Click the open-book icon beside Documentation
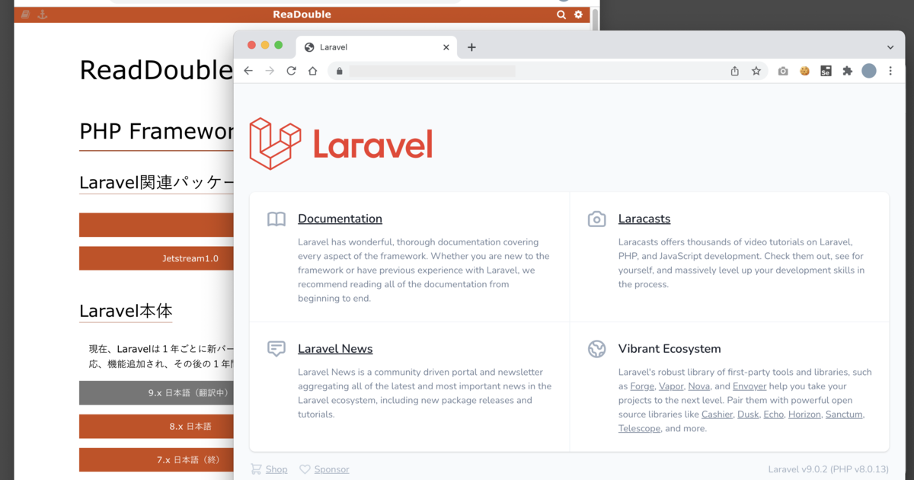 [x=276, y=219]
